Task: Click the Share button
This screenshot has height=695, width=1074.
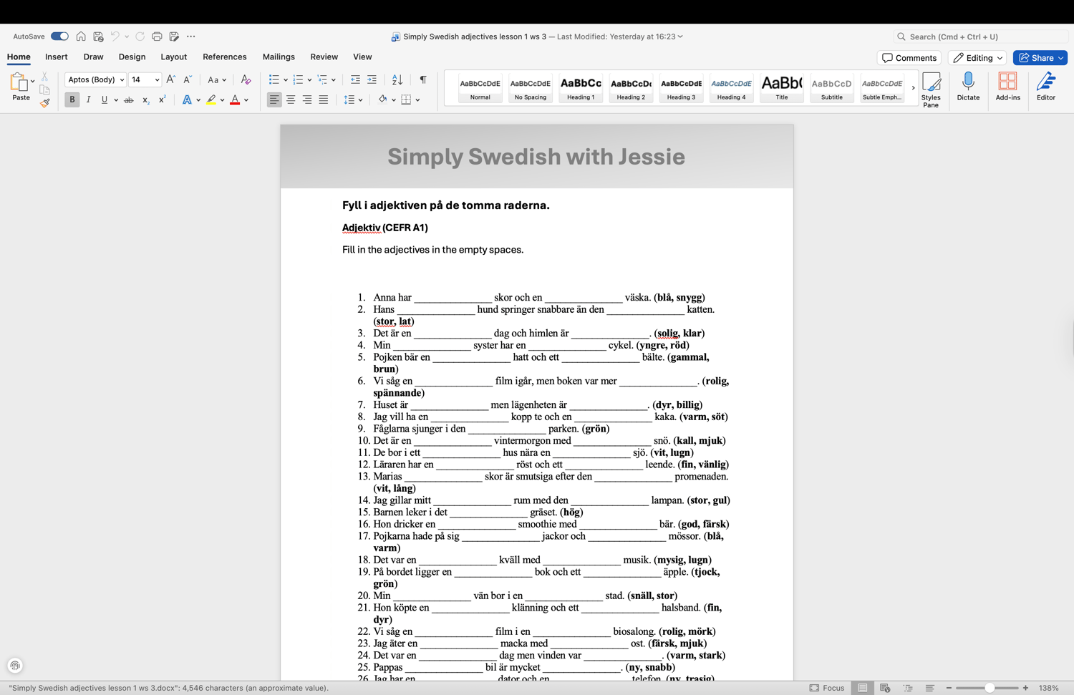Action: point(1040,58)
